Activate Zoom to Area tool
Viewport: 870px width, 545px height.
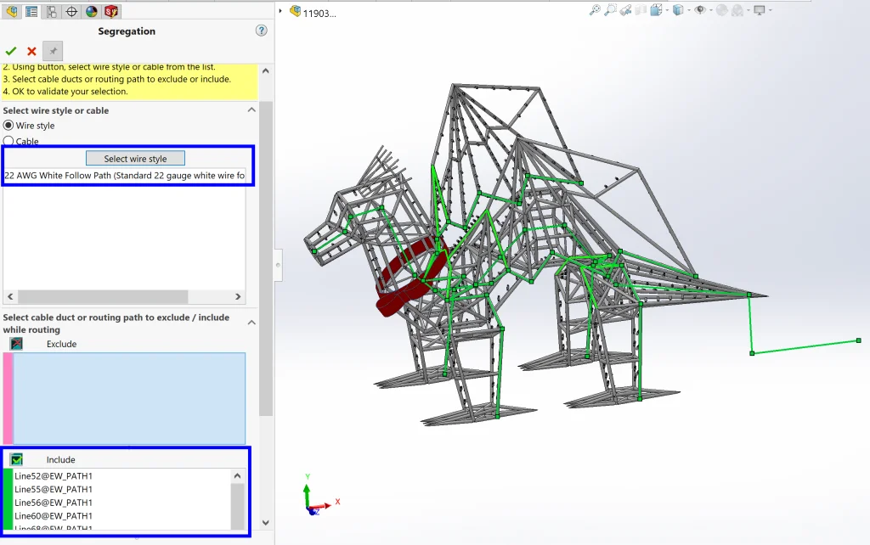coord(610,10)
